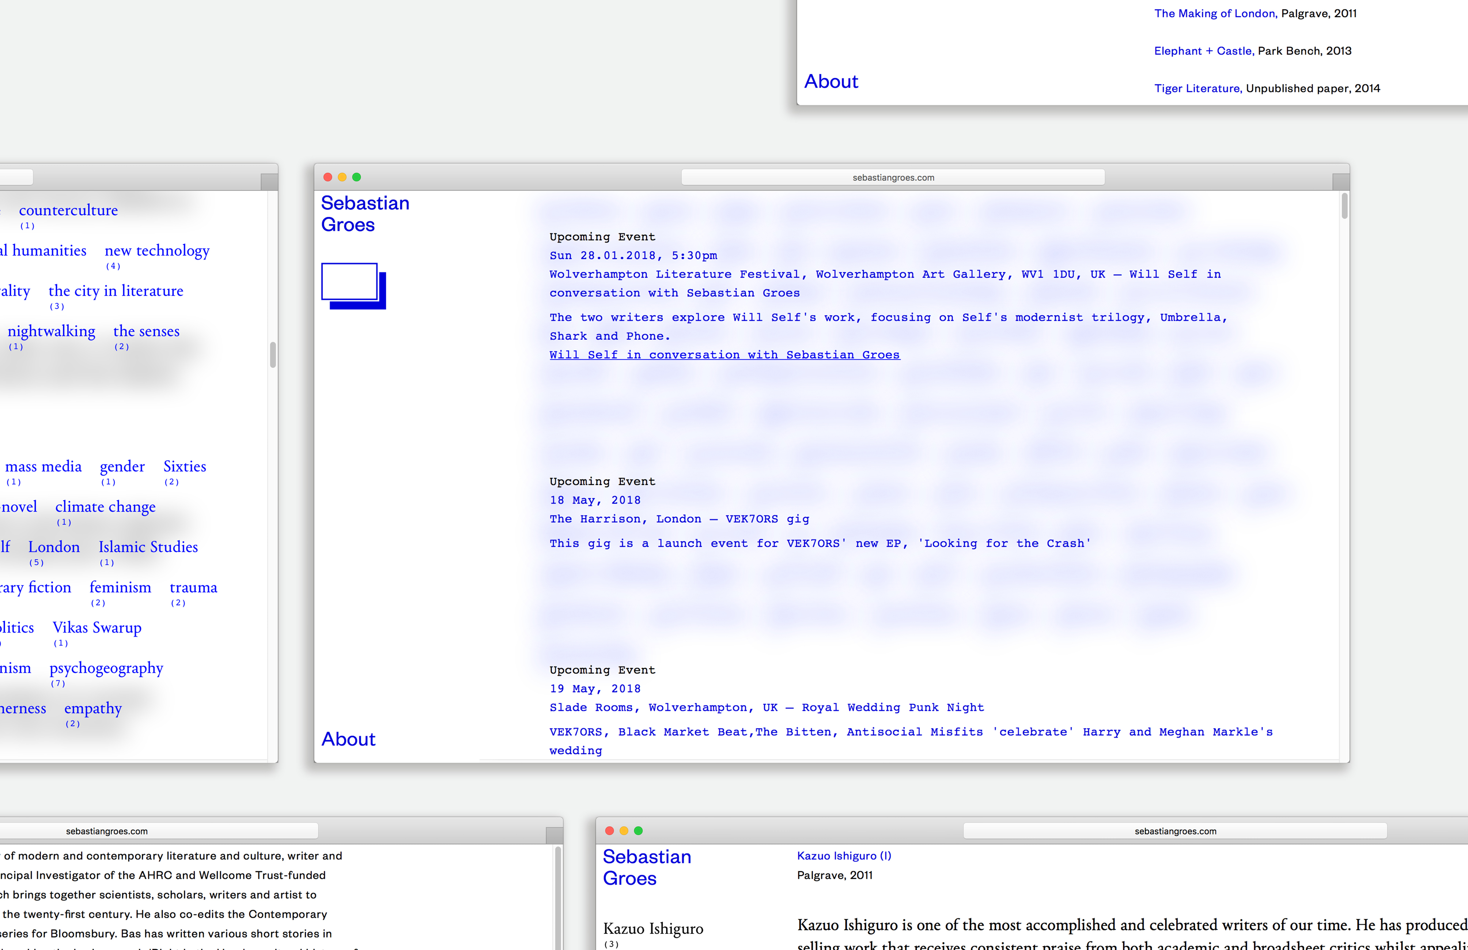Click the blue overlapping squares logo icon
Screen dimensions: 1468x950
(353, 286)
